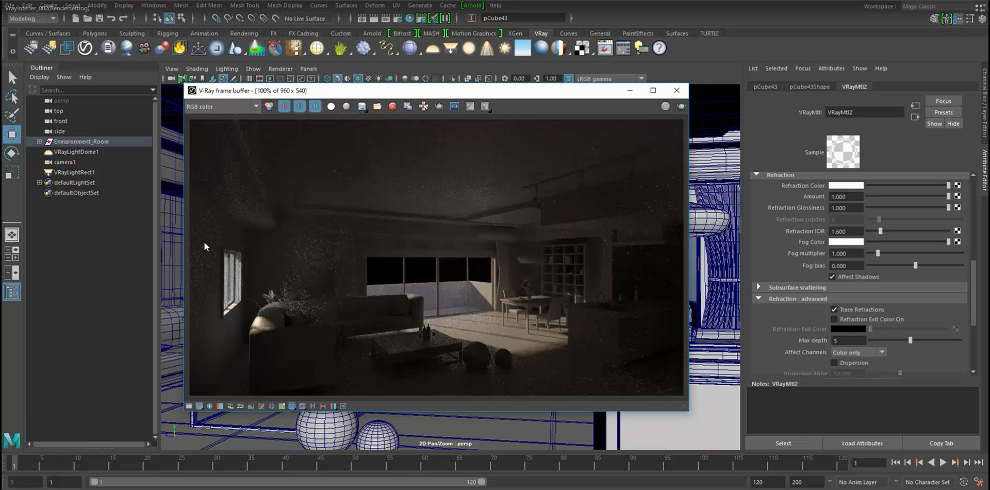
Task: Open the VRay menu in the menu bar
Action: click(540, 33)
